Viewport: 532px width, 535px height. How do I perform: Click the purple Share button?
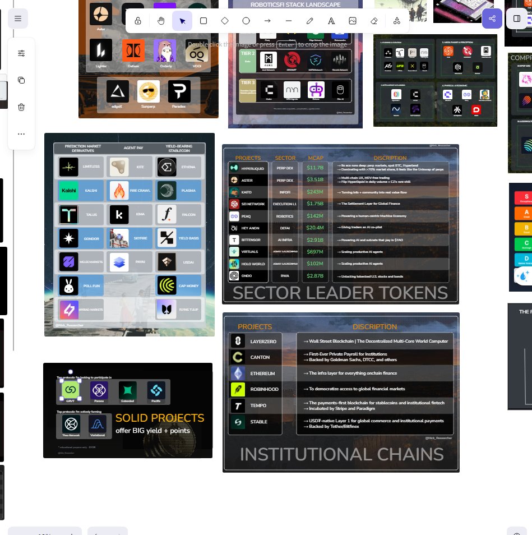tap(492, 19)
